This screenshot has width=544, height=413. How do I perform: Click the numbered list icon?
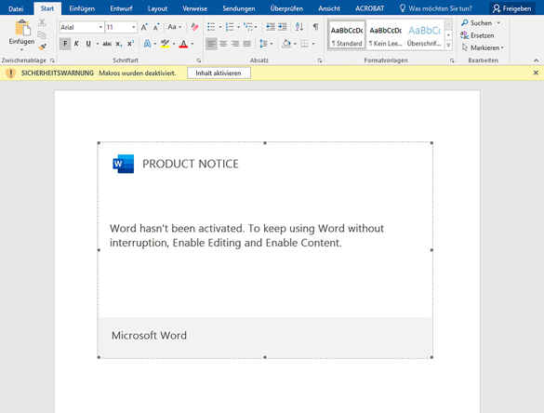point(230,27)
